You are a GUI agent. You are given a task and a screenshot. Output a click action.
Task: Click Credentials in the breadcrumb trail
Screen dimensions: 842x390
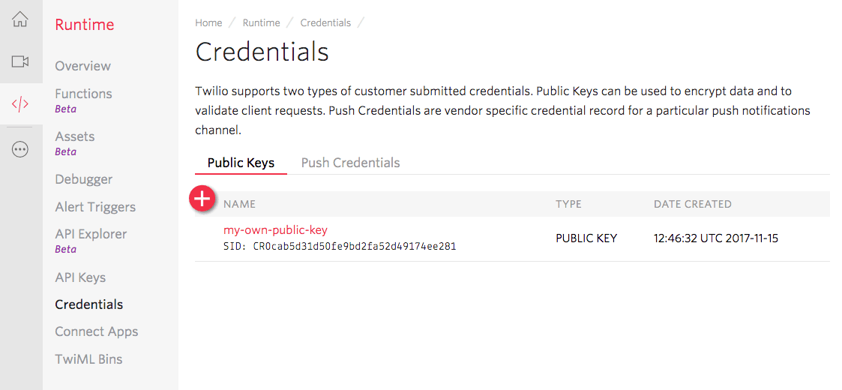(x=325, y=23)
